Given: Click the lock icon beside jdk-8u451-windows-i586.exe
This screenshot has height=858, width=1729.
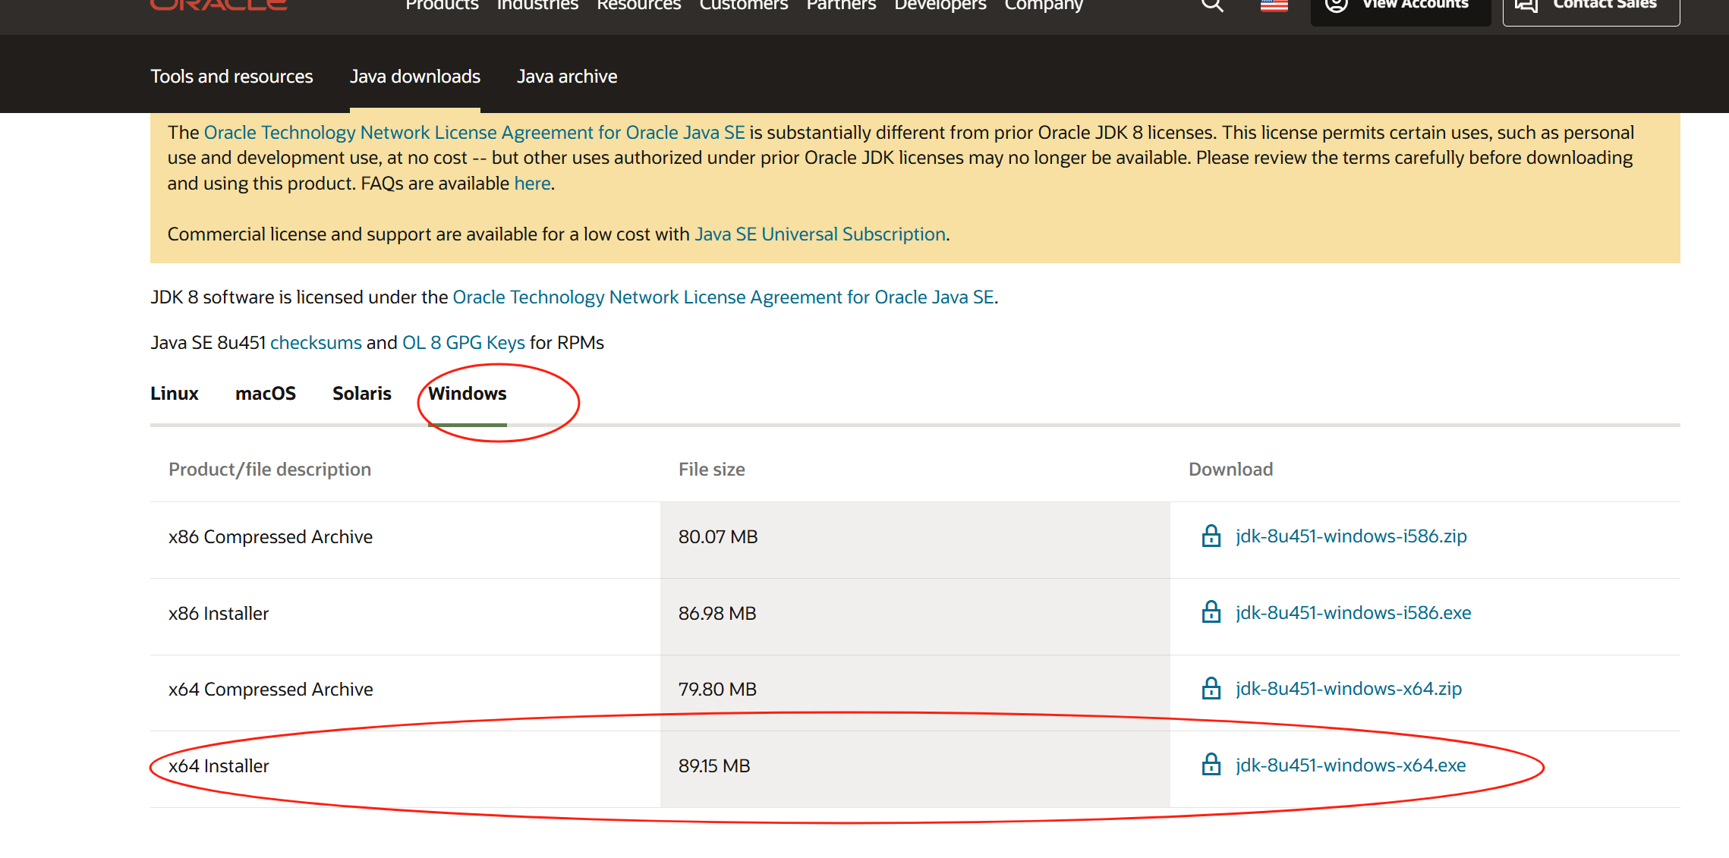Looking at the screenshot, I should [x=1211, y=613].
